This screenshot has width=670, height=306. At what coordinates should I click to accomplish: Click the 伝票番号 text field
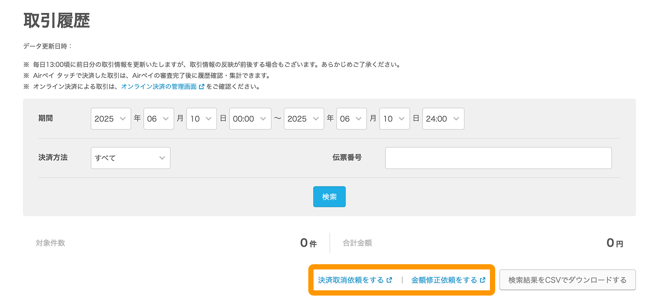point(498,158)
